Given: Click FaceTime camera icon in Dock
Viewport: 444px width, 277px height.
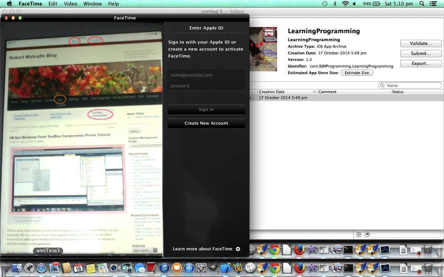Looking at the screenshot, I should click(x=115, y=268).
